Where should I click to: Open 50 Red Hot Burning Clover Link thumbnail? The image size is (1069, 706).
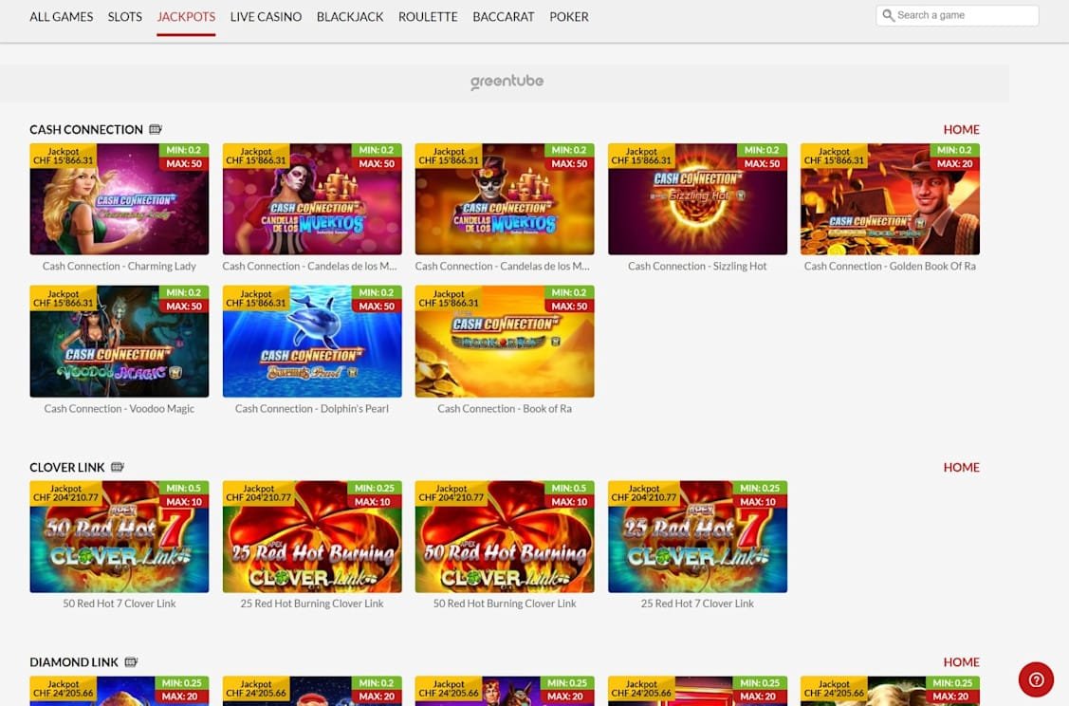[505, 536]
